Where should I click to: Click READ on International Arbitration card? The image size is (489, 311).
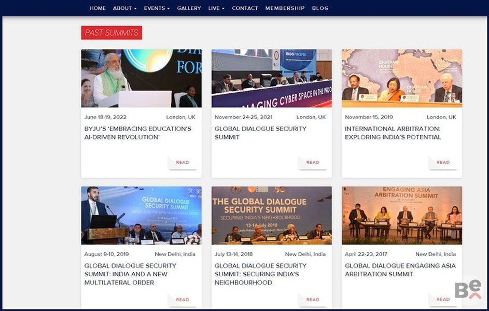pyautogui.click(x=443, y=162)
